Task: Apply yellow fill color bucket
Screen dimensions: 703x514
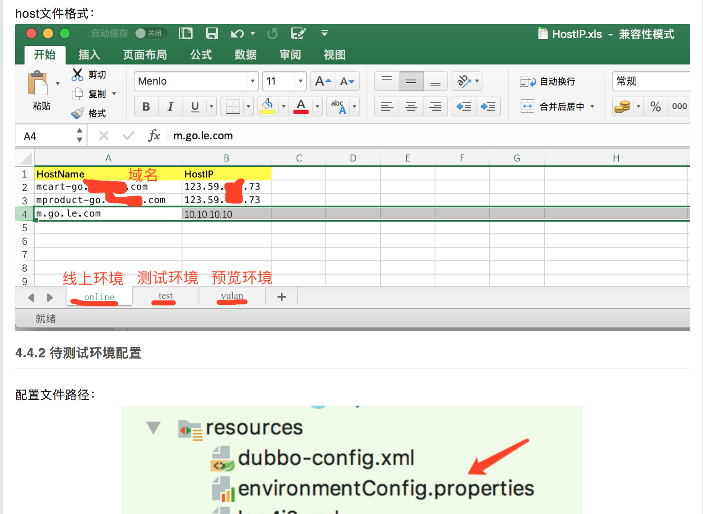Action: coord(268,106)
